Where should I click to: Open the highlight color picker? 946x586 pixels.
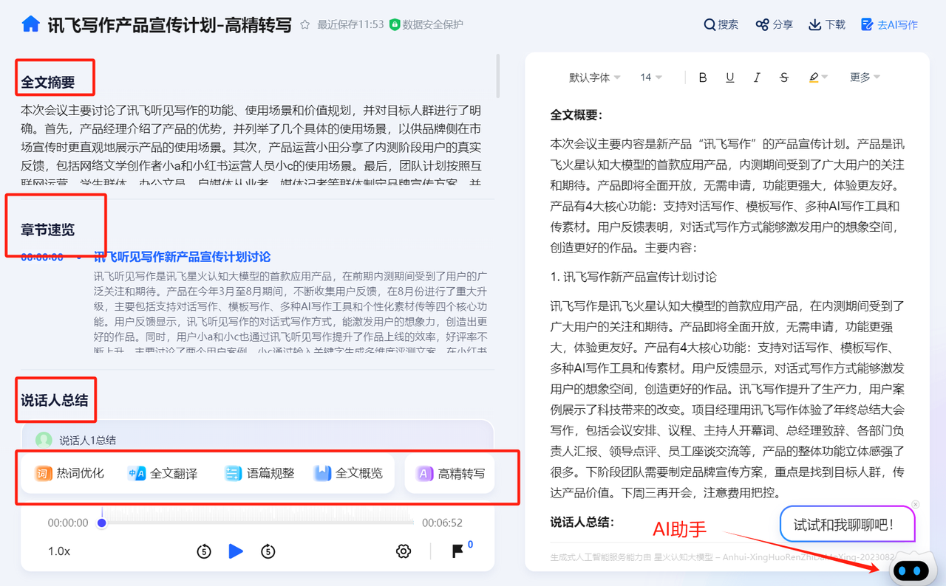pos(817,77)
